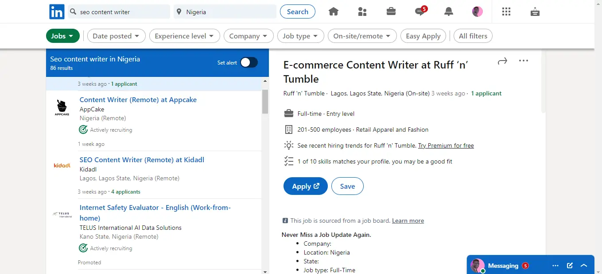Image resolution: width=602 pixels, height=274 pixels.
Task: Open the job's three-dot more options
Action: 524,61
